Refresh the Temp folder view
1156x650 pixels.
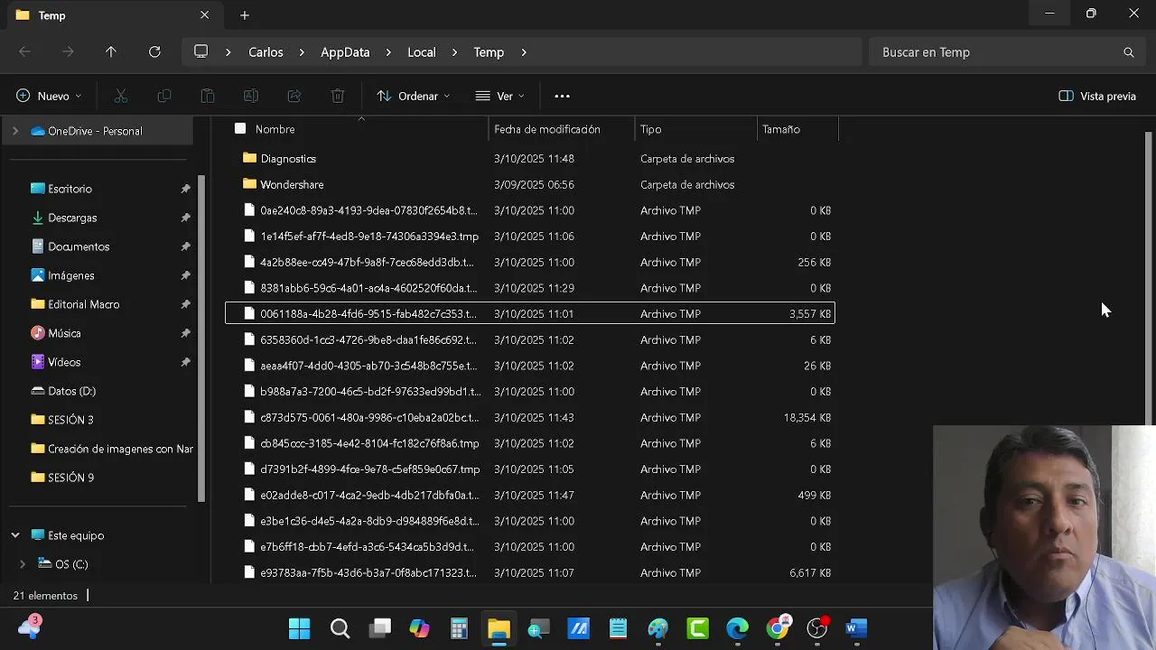154,52
